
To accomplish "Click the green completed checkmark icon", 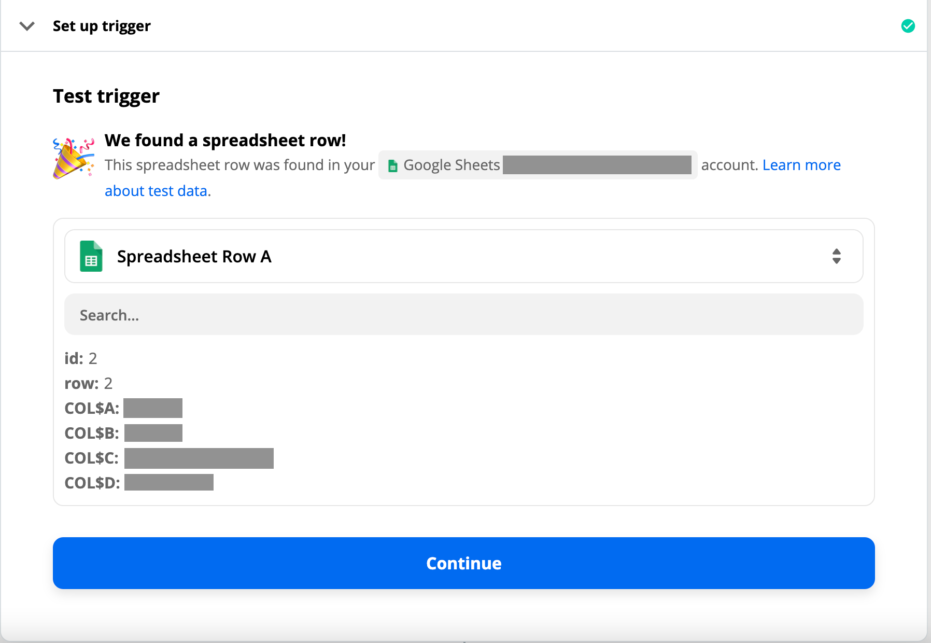I will click(x=908, y=26).
